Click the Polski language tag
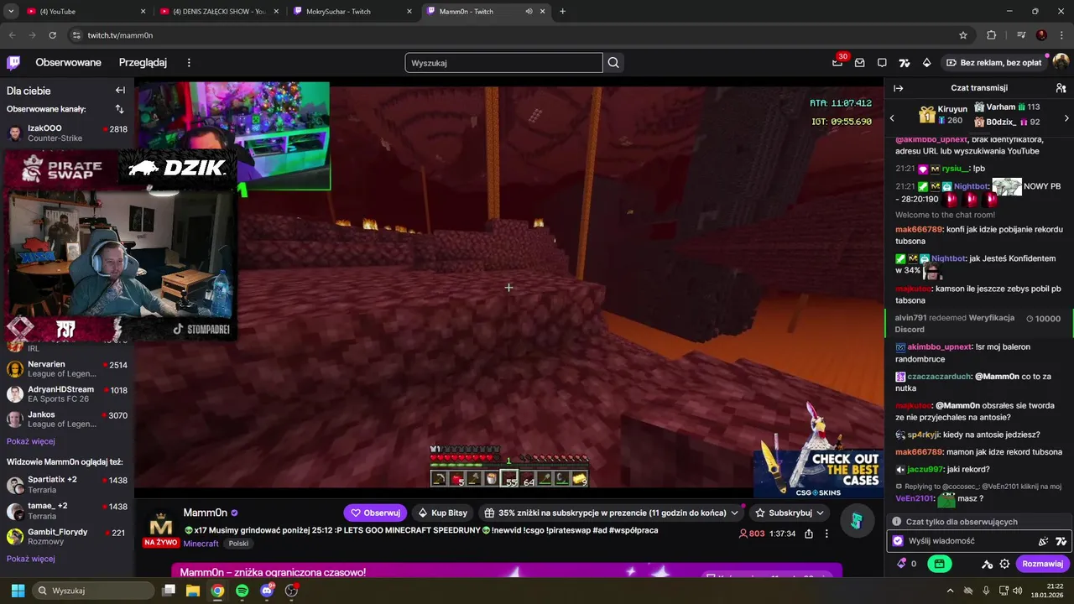Screen dimensions: 1074x604 pyautogui.click(x=238, y=544)
